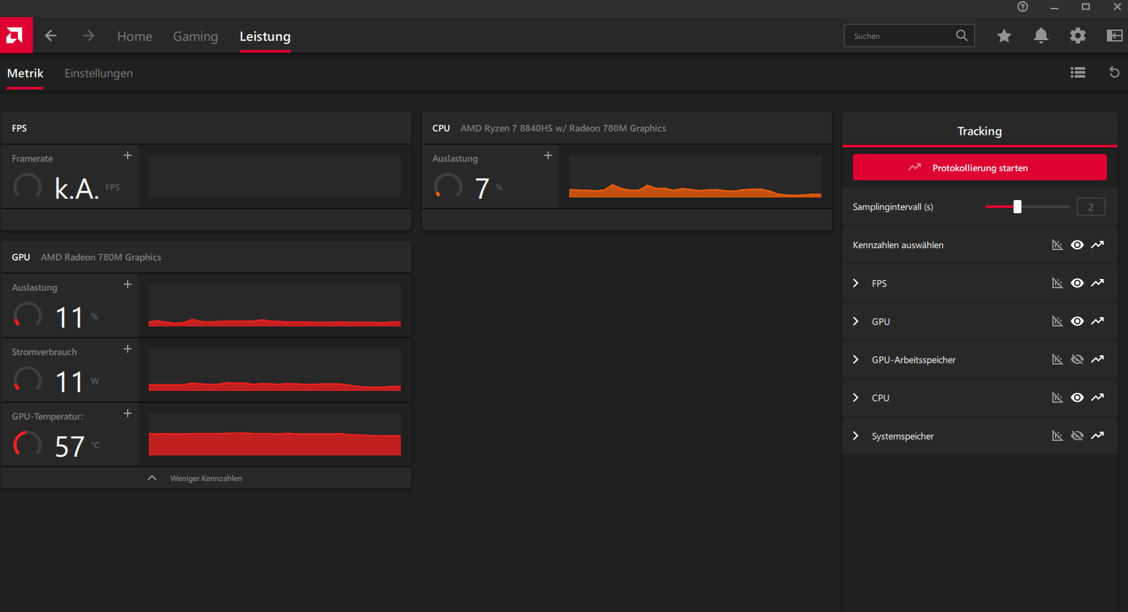Click Protokollierung starten button
This screenshot has height=612, width=1128.
click(980, 167)
